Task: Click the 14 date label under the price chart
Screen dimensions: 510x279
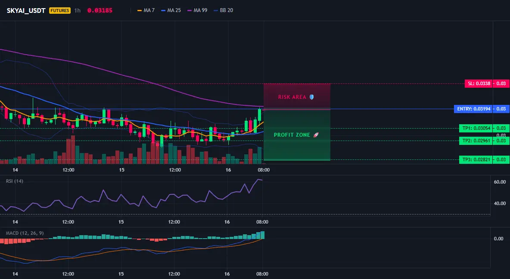Action: pyautogui.click(x=15, y=170)
